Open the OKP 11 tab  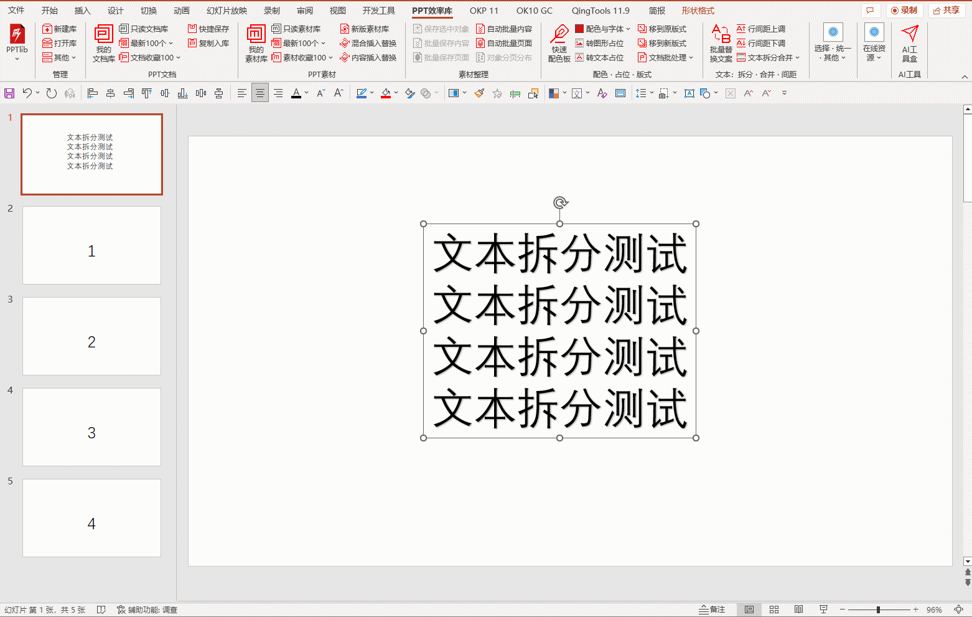point(484,11)
